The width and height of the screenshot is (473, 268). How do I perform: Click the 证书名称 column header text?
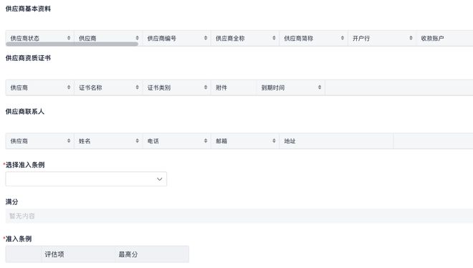pyautogui.click(x=90, y=87)
